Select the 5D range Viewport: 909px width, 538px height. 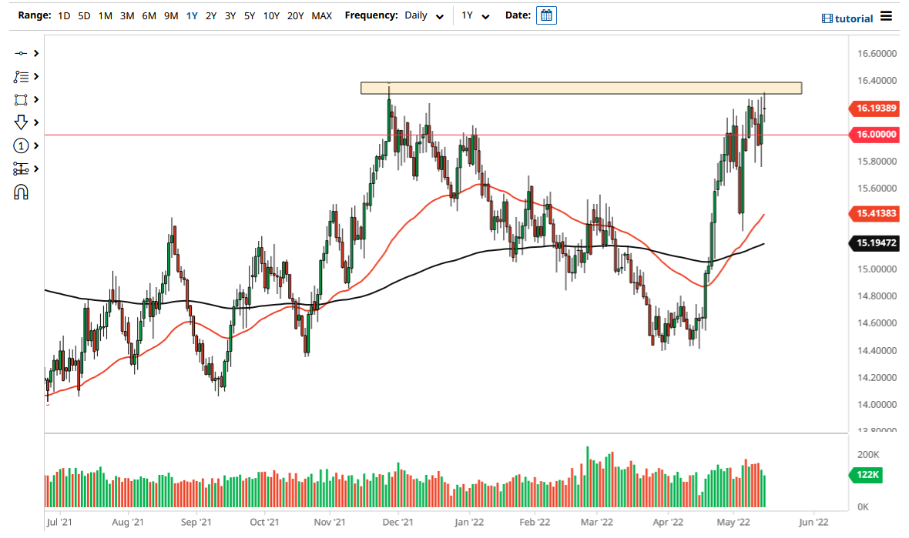click(84, 15)
